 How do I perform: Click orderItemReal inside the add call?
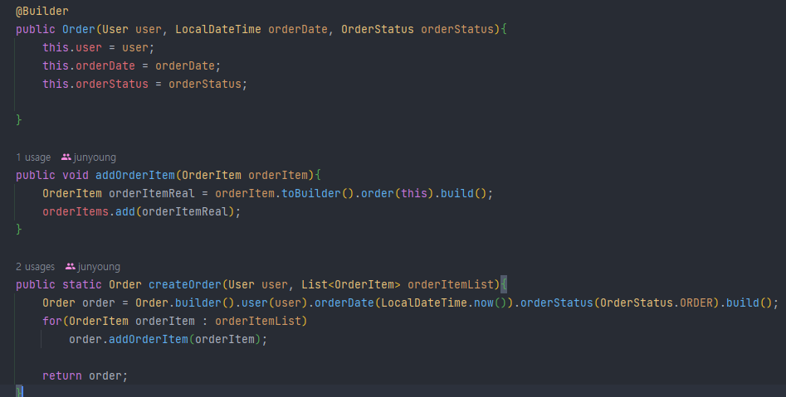click(185, 211)
